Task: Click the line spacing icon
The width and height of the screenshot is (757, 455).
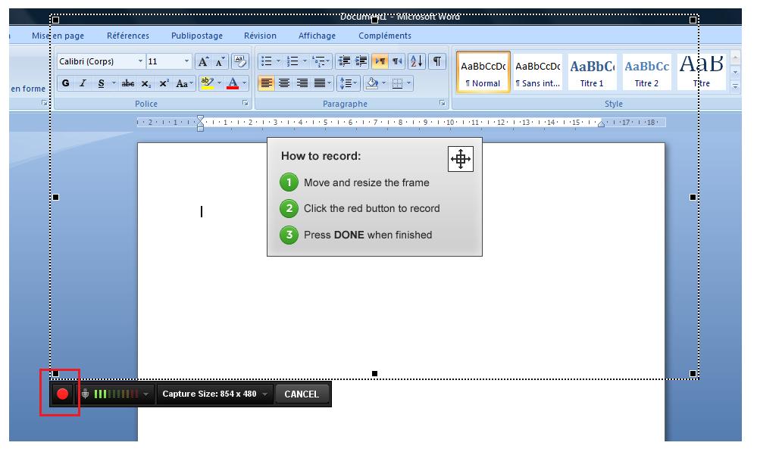Action: pos(346,83)
